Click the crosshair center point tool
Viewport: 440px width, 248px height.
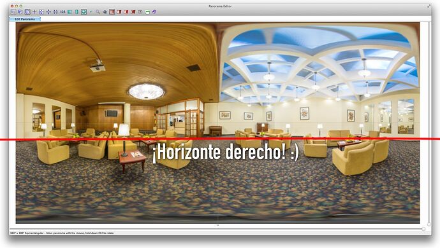34,11
